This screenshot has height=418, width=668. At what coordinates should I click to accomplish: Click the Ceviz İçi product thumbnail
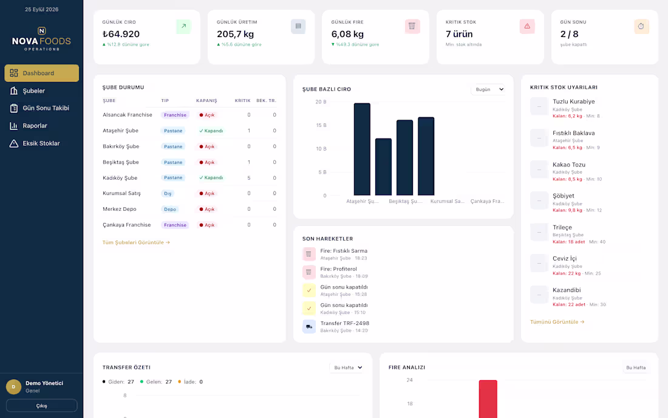[x=539, y=263]
